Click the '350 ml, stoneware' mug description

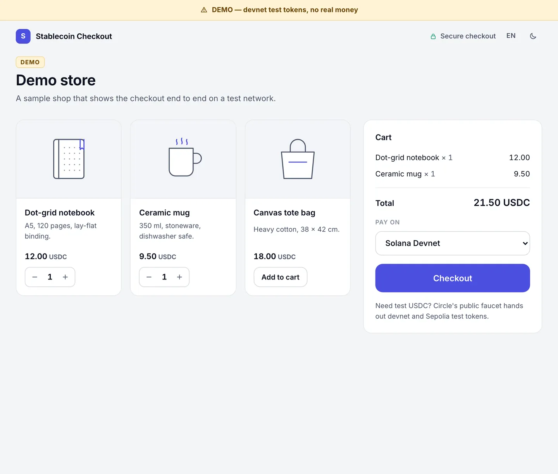(170, 231)
